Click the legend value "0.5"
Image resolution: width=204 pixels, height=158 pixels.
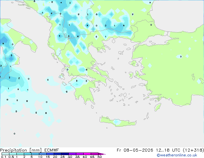click(x=11, y=157)
